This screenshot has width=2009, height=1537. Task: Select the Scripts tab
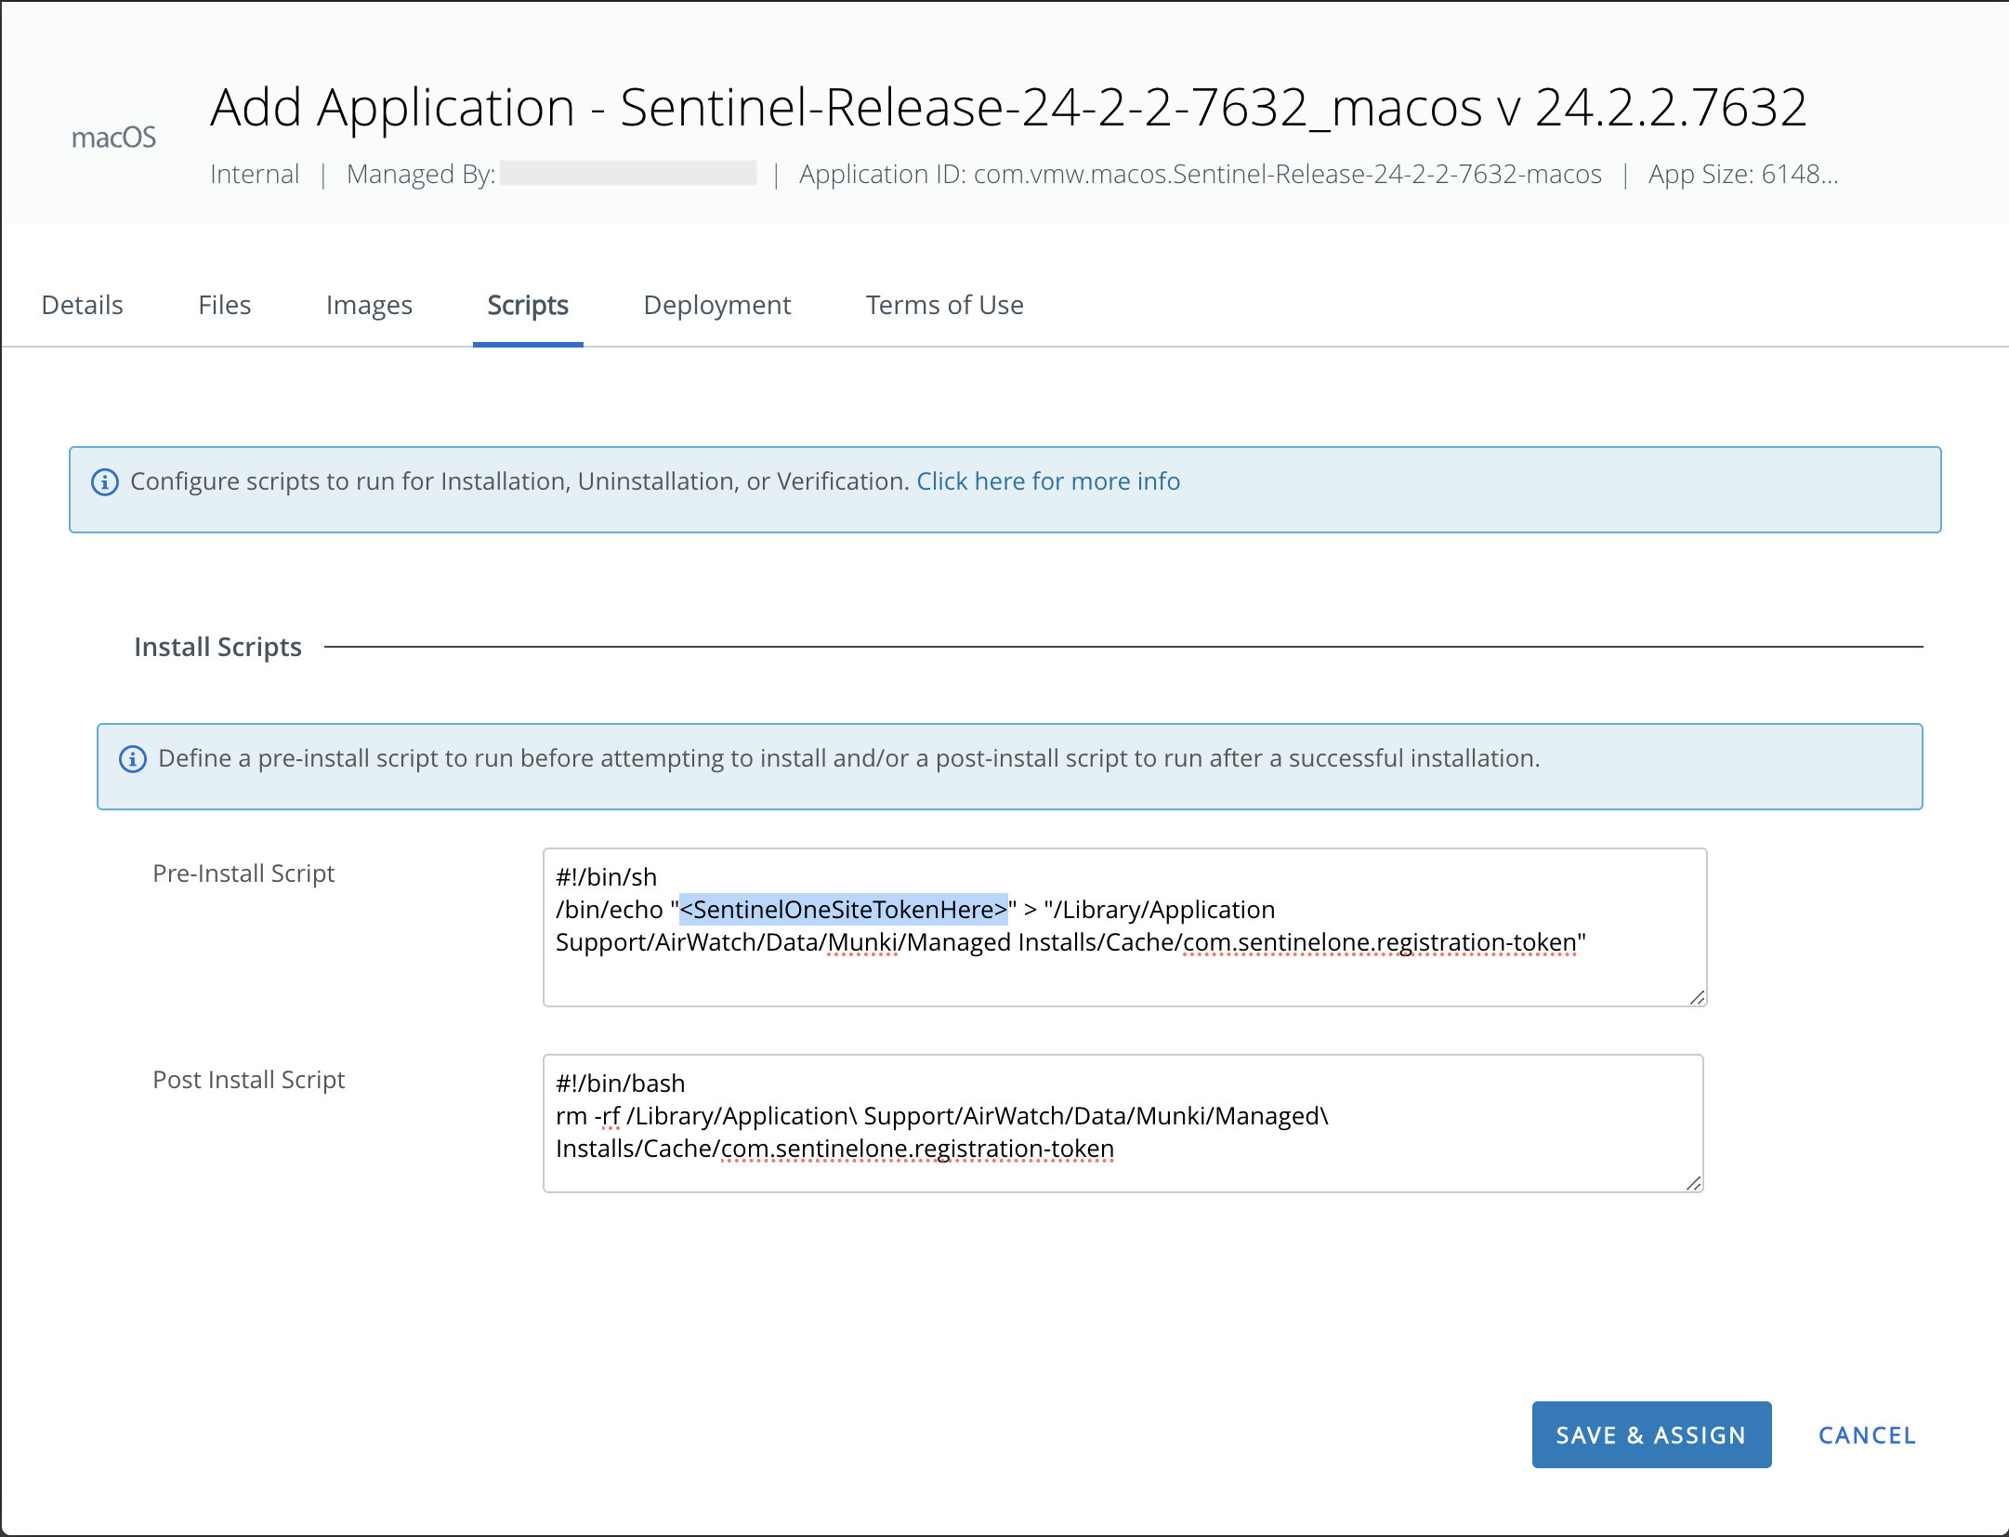528,305
